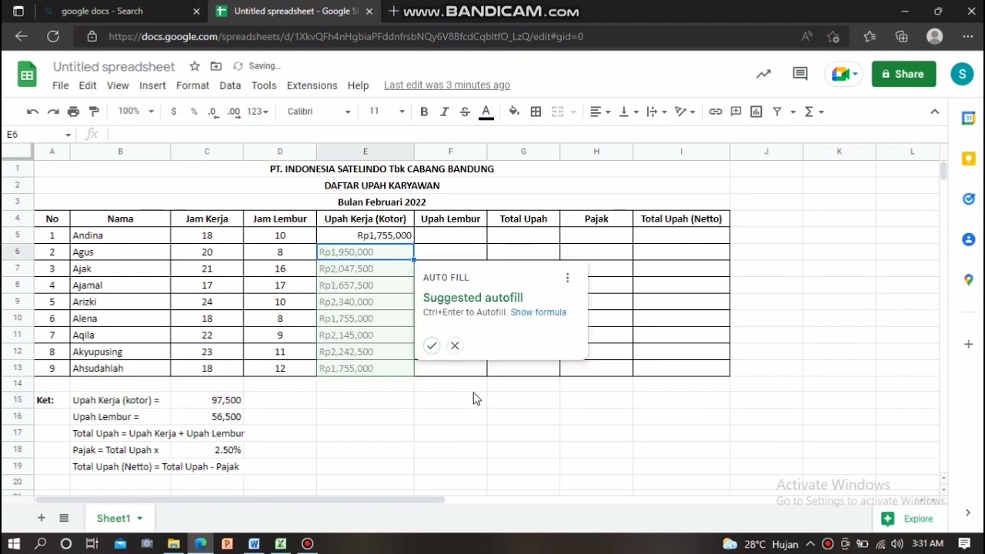Toggle bold formatting

click(424, 112)
